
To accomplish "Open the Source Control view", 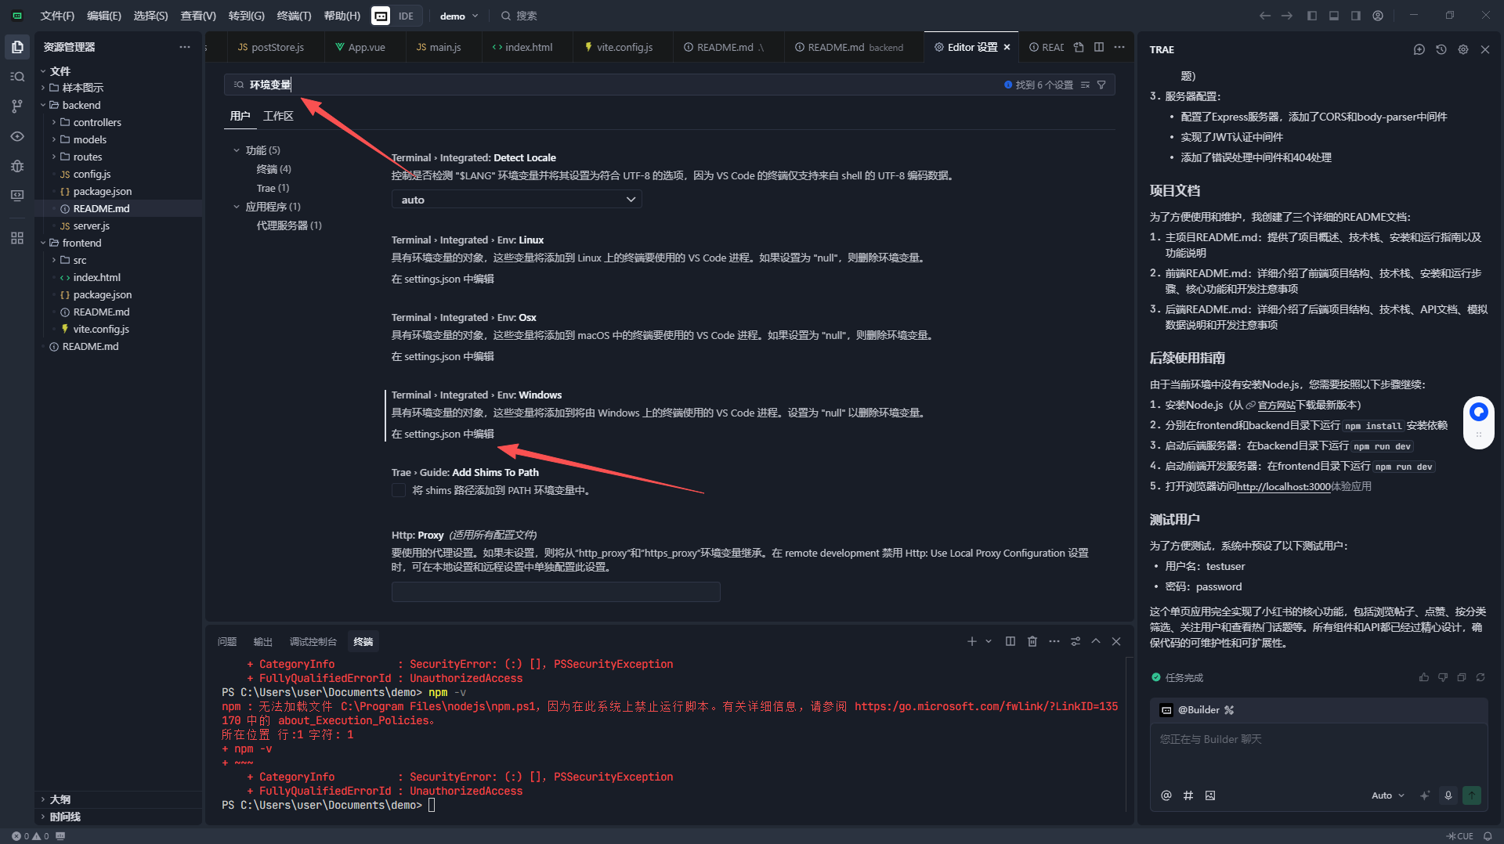I will click(x=17, y=106).
